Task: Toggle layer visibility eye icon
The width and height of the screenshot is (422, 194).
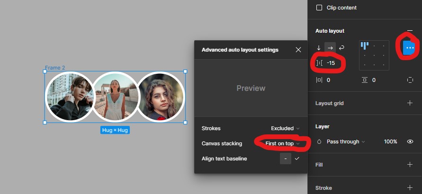Action: click(x=410, y=141)
